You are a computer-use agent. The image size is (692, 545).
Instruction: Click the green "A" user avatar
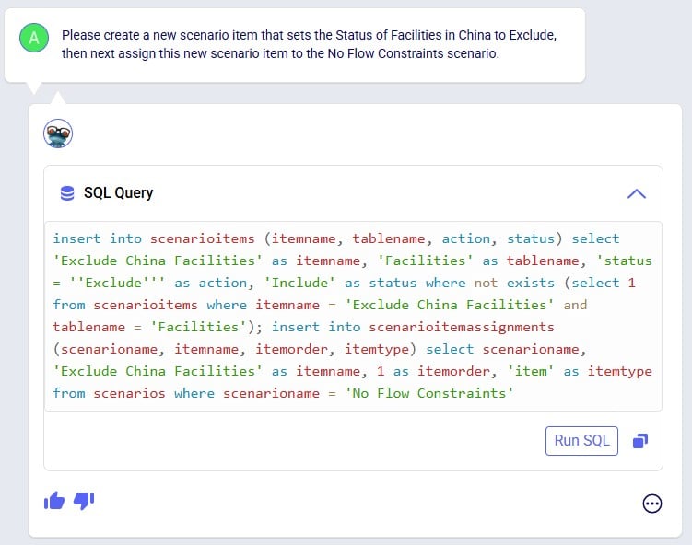tap(34, 38)
